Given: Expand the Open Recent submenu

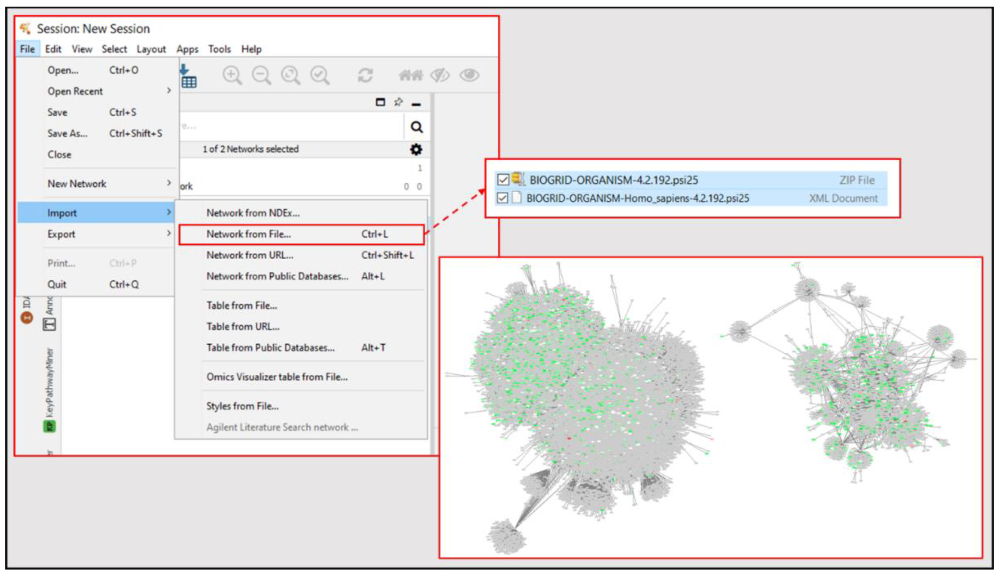Looking at the screenshot, I should click(x=107, y=91).
